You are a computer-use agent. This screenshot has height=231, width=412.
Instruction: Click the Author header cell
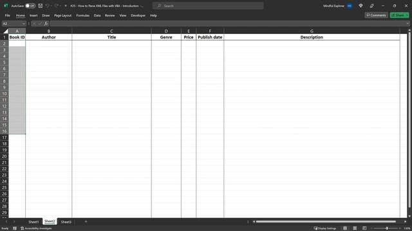coord(49,37)
